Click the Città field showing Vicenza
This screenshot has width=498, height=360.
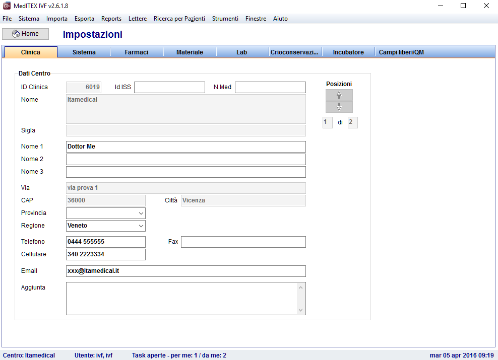tap(243, 200)
